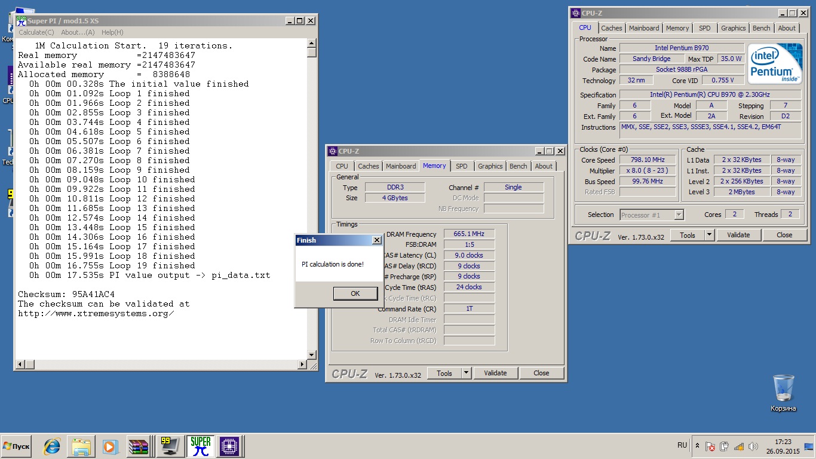This screenshot has width=816, height=459.
Task: Click Multiplier value x 8.0 ( 8 - 23 )
Action: pos(648,170)
